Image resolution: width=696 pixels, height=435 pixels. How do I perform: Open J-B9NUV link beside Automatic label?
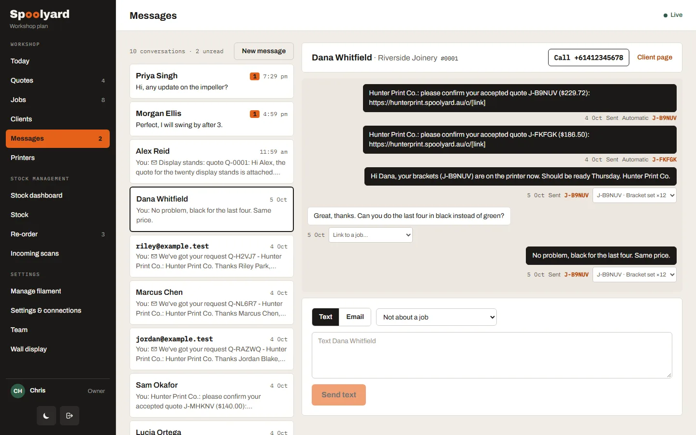(x=664, y=118)
